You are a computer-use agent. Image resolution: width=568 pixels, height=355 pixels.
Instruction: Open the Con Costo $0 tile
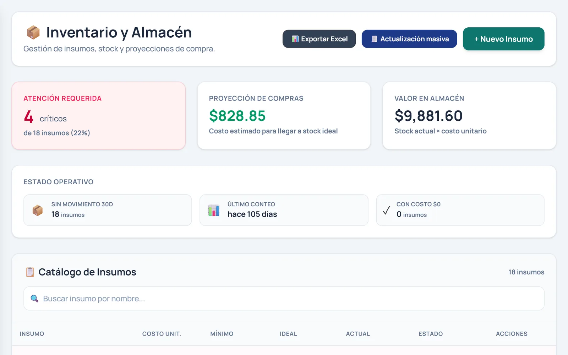(x=460, y=210)
